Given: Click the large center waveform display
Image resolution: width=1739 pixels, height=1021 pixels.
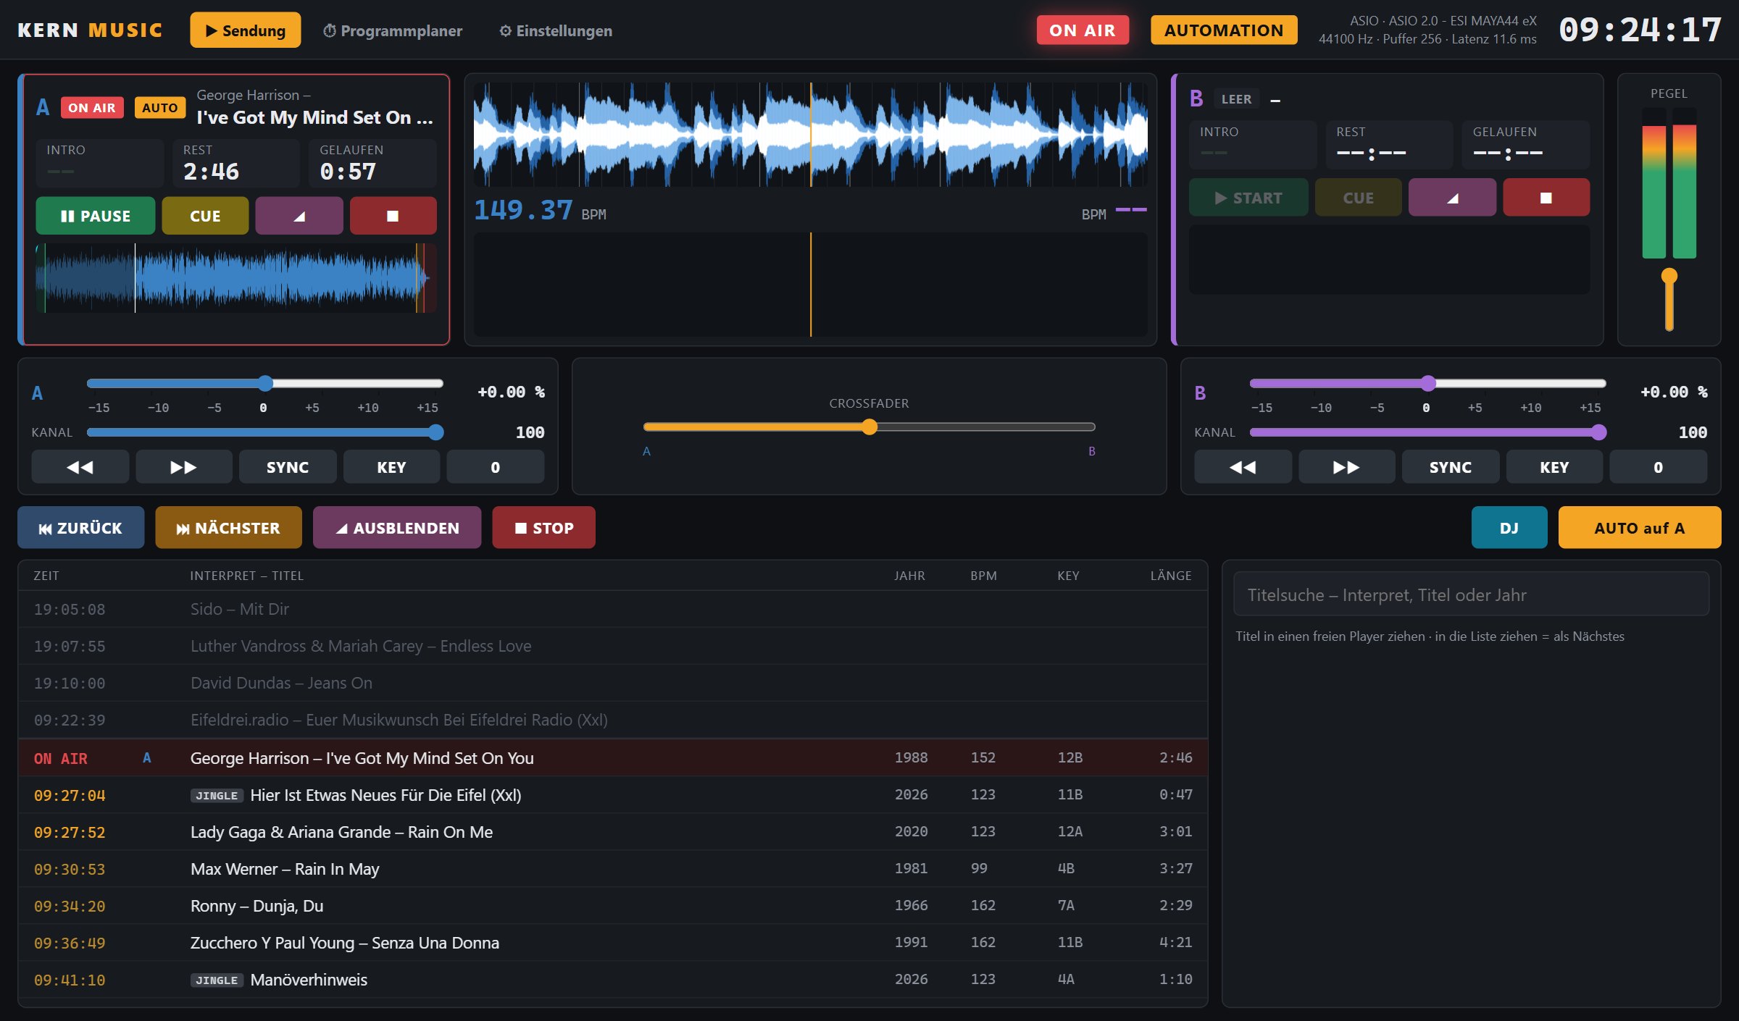Looking at the screenshot, I should (811, 135).
